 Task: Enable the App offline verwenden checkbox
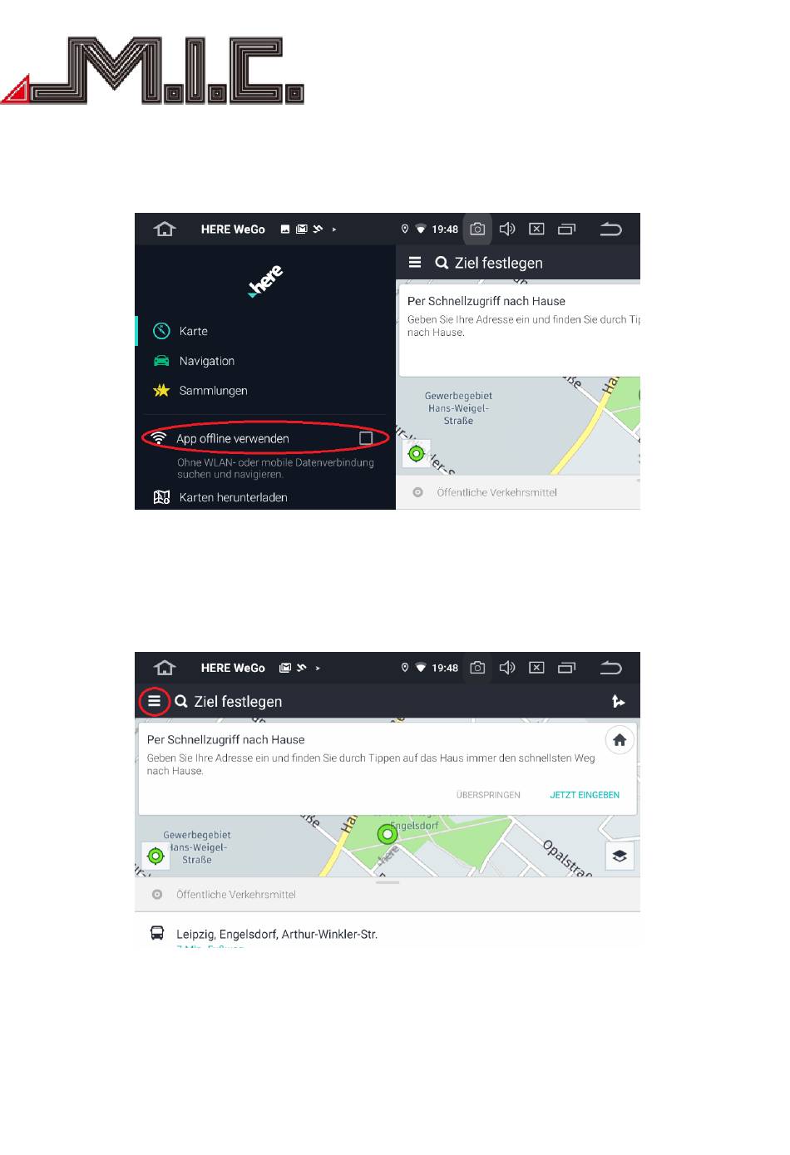tap(366, 438)
